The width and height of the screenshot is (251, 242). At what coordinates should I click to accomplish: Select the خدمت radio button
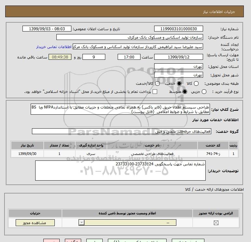pos(179,83)
